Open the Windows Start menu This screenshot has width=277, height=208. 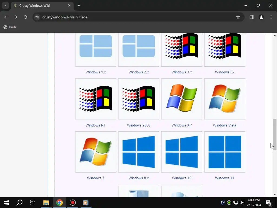[6, 203]
